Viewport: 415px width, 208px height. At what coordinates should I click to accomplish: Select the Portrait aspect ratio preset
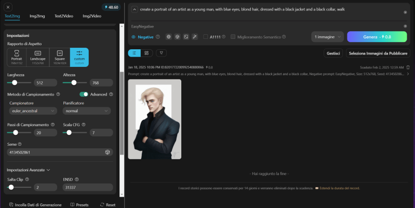17,57
